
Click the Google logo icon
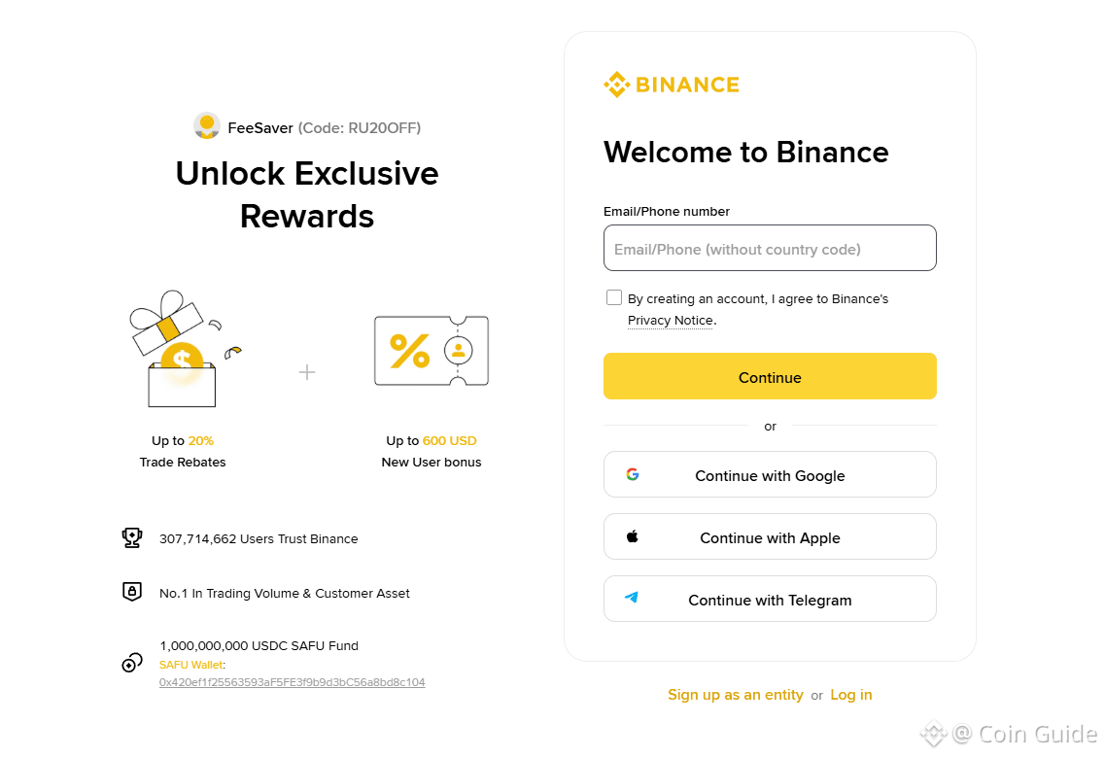(633, 475)
